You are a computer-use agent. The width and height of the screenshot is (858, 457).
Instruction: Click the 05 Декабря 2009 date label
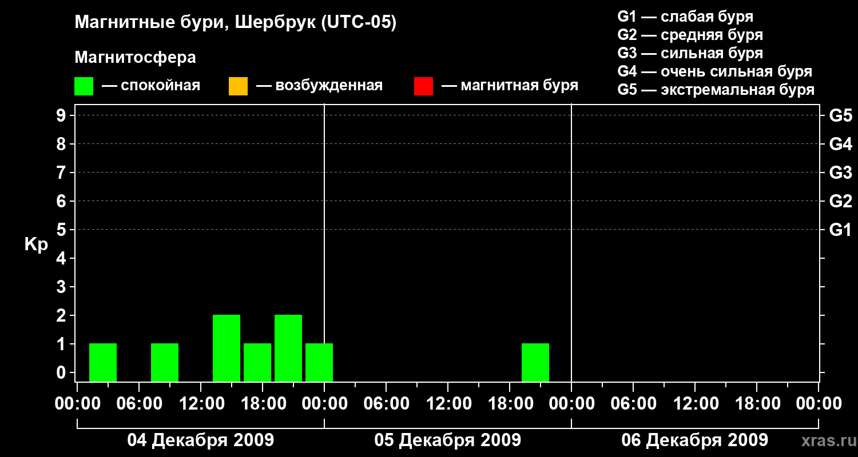click(x=447, y=440)
